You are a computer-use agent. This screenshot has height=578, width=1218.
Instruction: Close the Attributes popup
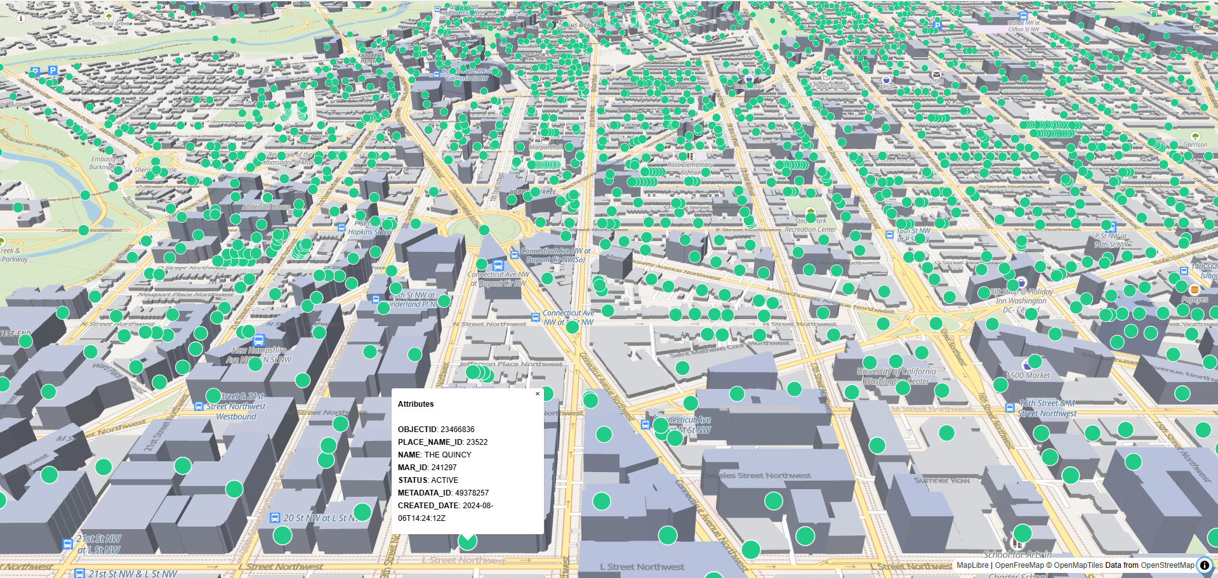(x=537, y=393)
